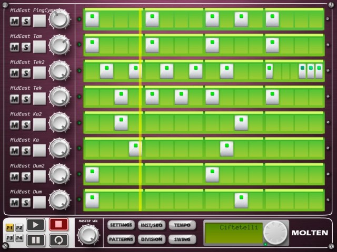Viewport: 337px width, 252px height.
Task: Click the Ciftetelli pattern name display
Action: [x=232, y=233]
